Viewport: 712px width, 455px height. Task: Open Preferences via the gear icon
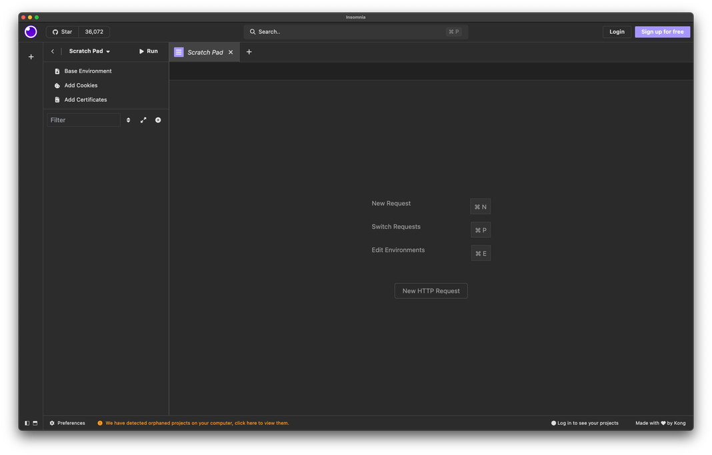pyautogui.click(x=51, y=422)
